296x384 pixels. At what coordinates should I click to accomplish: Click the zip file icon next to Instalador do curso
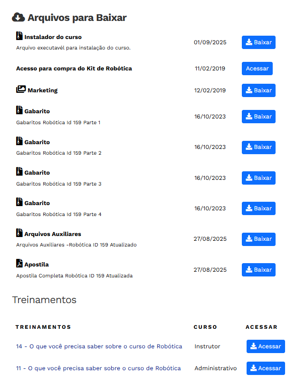[x=19, y=36]
